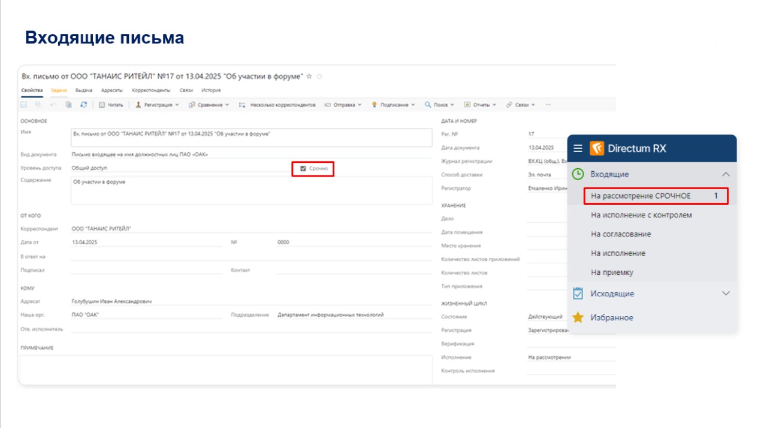Mark the document with the title star icon
The width and height of the screenshot is (767, 428).
point(309,77)
